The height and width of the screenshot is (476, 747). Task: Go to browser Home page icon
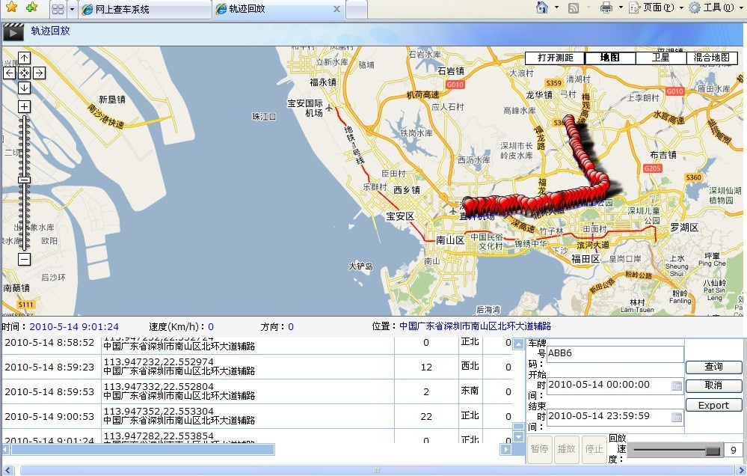[542, 7]
